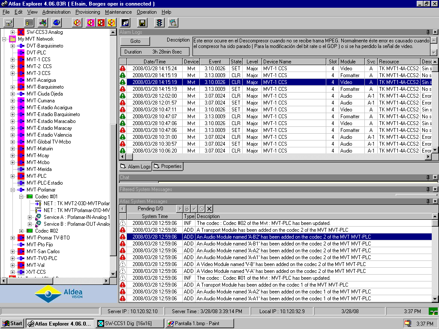The image size is (439, 329).
Task: Click the network status icon in status bar
Action: coord(433,311)
